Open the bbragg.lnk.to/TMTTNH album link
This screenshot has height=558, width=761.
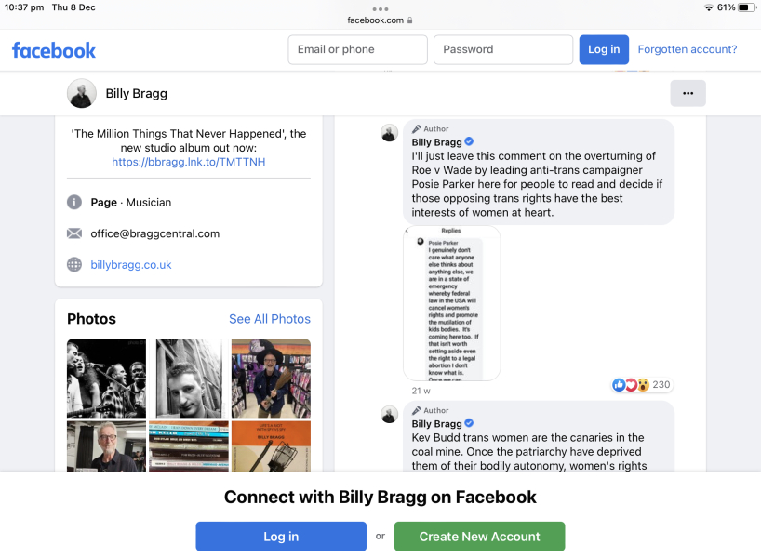click(188, 162)
